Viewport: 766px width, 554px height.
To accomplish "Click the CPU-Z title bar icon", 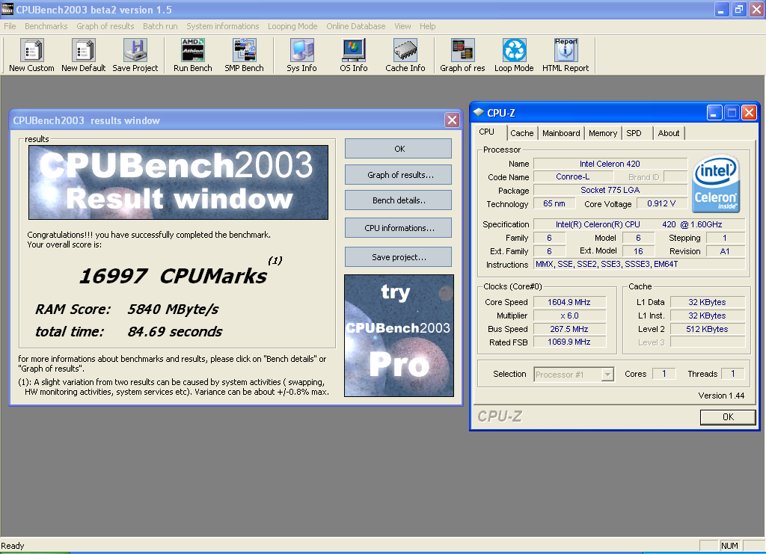I will tap(479, 113).
